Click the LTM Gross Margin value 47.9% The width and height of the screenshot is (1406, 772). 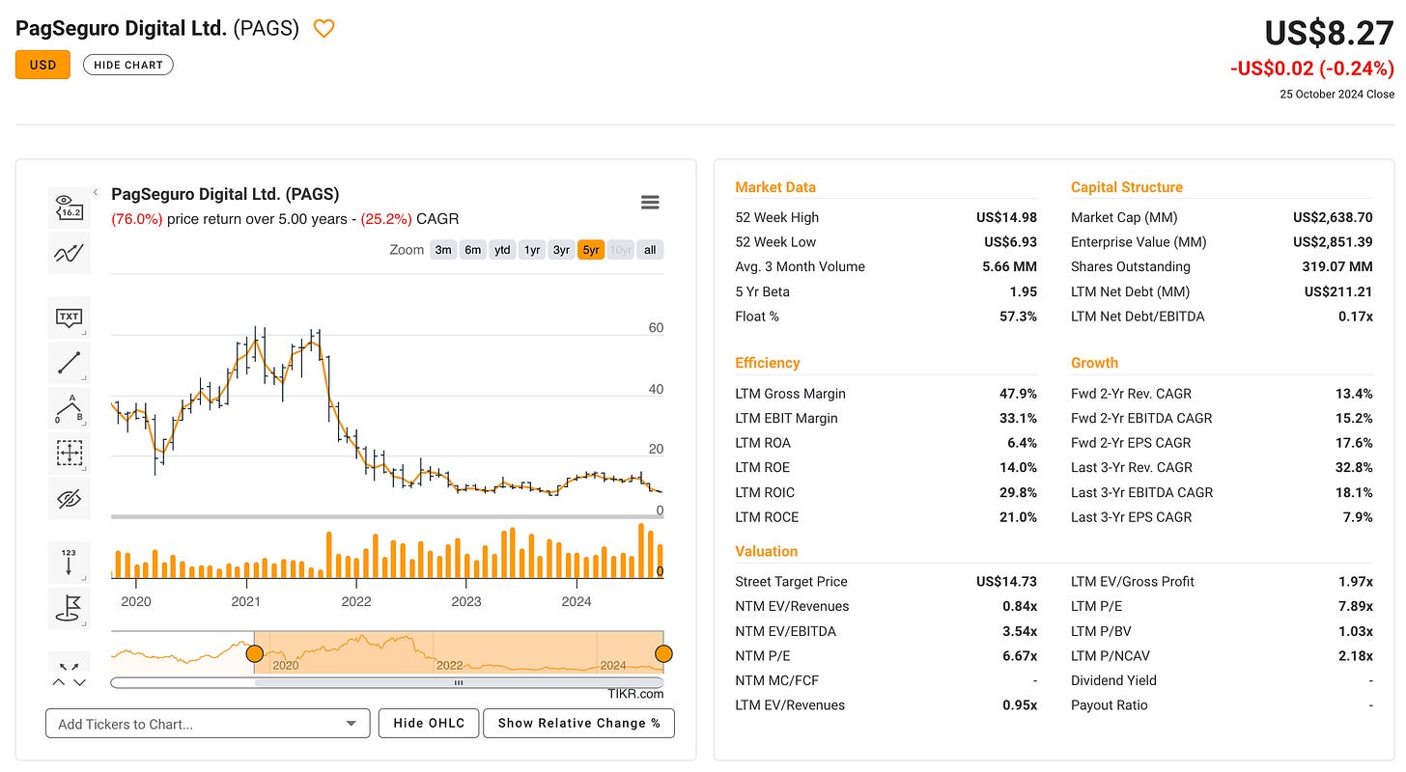pyautogui.click(x=1019, y=394)
